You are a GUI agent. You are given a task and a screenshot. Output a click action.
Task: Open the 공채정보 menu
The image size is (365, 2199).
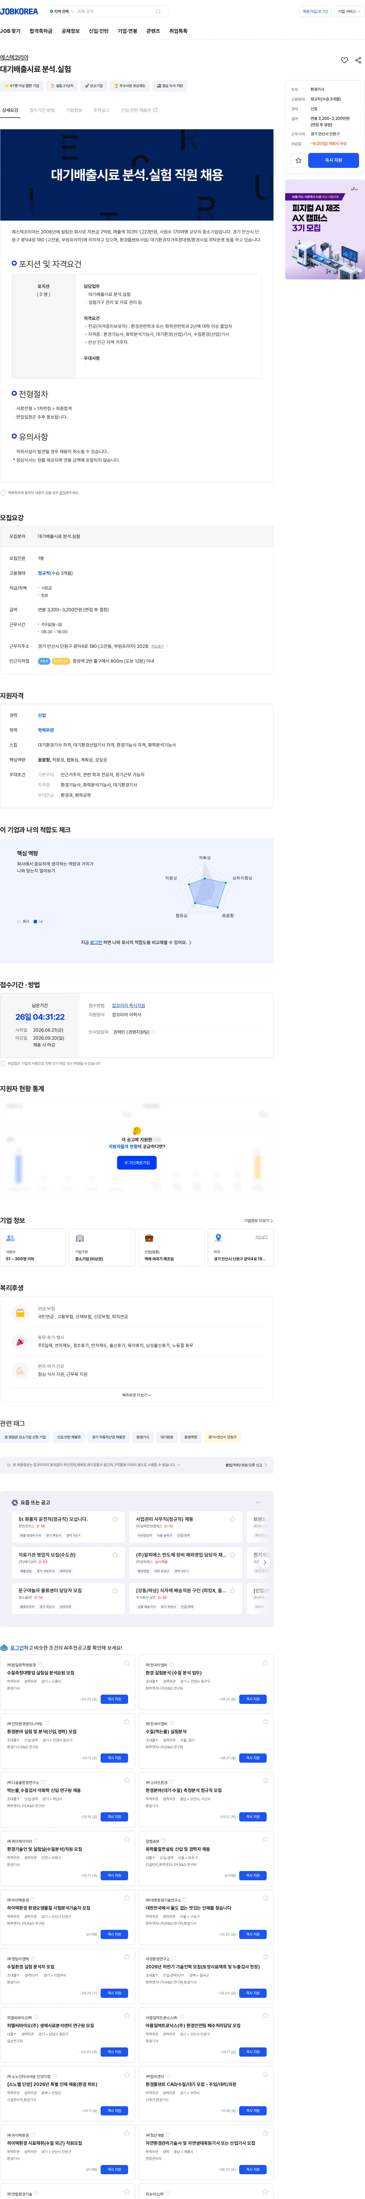(71, 31)
